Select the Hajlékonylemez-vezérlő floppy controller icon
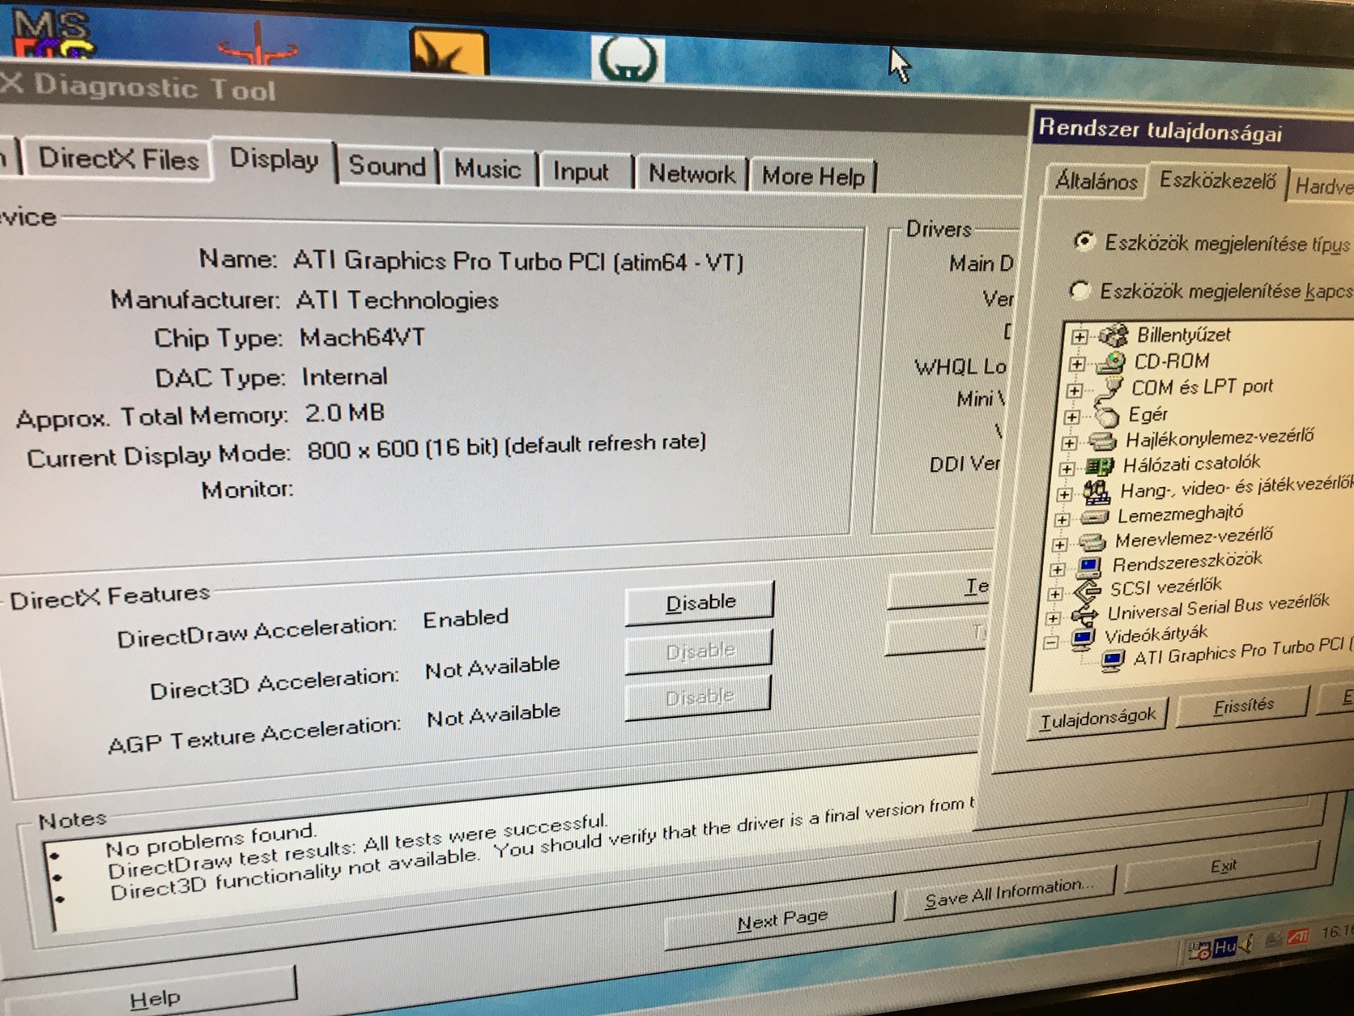The image size is (1354, 1016). click(x=1103, y=442)
